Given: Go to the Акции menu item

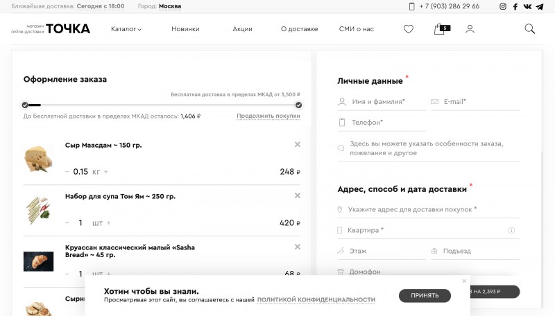Looking at the screenshot, I should point(242,29).
